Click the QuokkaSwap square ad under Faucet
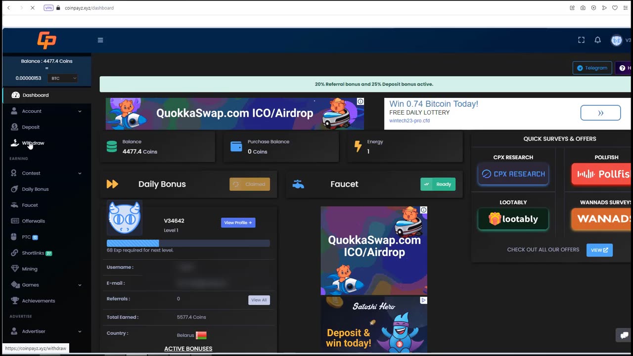Screen dimensions: 633x356 click(x=374, y=250)
